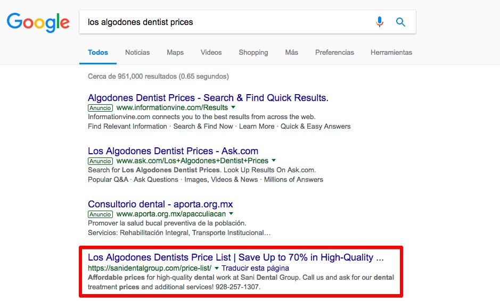Expand dropdown arrow next to sanidentalgroup.com URL
This screenshot has width=500, height=301.
pyautogui.click(x=217, y=268)
